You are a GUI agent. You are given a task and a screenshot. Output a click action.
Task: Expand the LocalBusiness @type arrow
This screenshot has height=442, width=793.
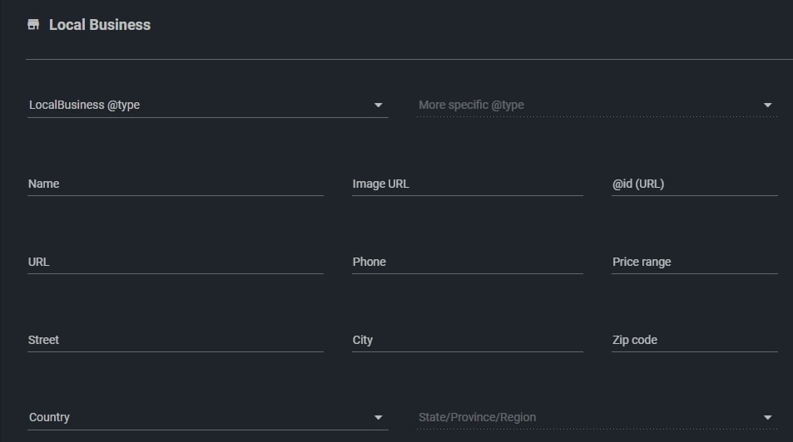pyautogui.click(x=379, y=106)
